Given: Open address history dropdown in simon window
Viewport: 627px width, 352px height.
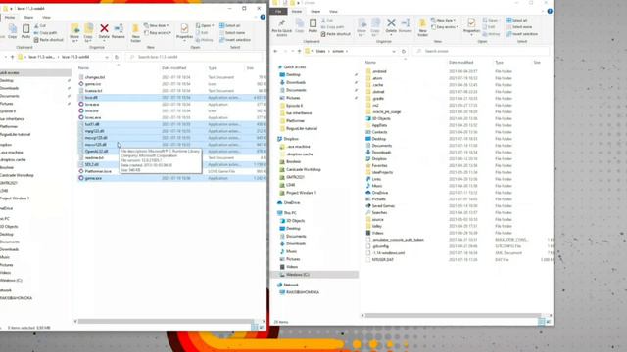Looking at the screenshot, I should click(x=394, y=51).
